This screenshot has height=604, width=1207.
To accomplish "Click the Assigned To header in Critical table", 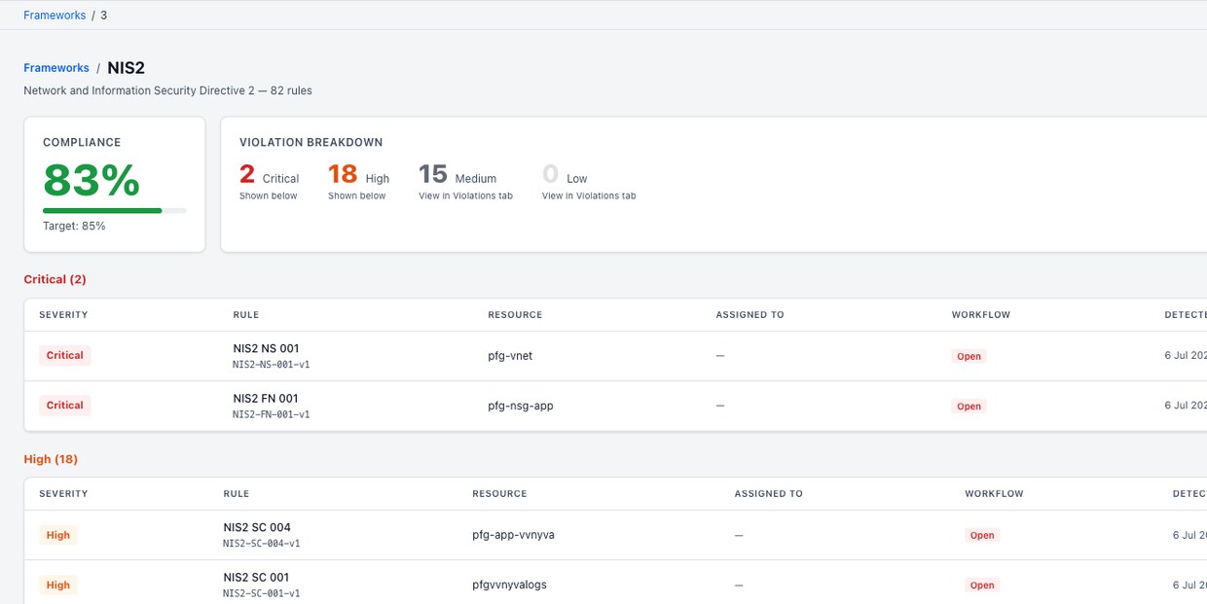I will coord(750,315).
